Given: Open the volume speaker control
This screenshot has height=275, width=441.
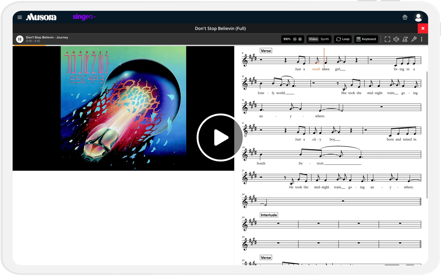Looking at the screenshot, I should coord(396,39).
